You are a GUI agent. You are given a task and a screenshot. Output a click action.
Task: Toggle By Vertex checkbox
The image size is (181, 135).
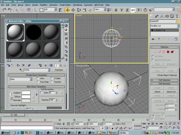click(153, 56)
